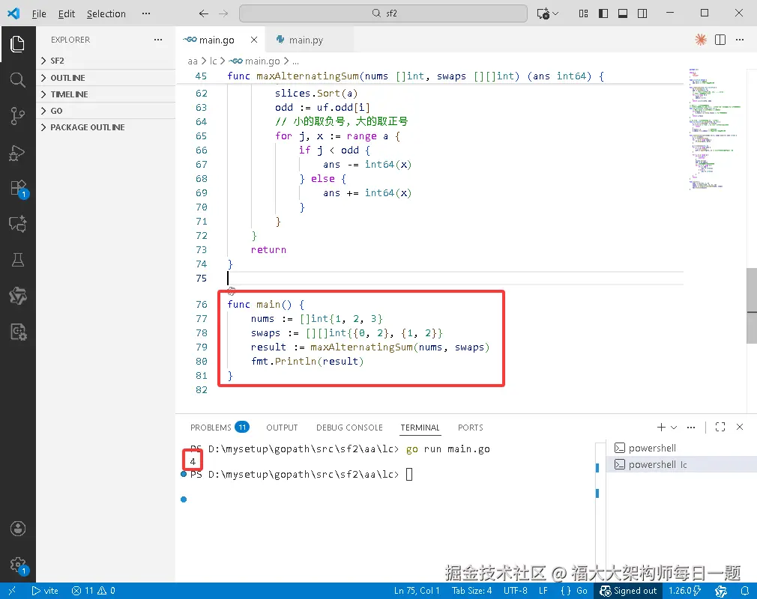Select the TERMINAL panel tab
The height and width of the screenshot is (599, 757).
coord(420,428)
